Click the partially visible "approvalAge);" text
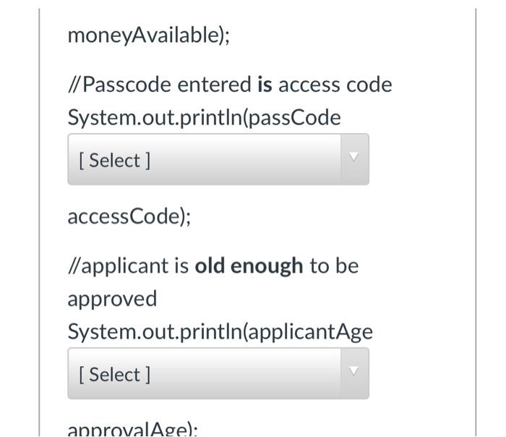The image size is (506, 437). point(132,429)
